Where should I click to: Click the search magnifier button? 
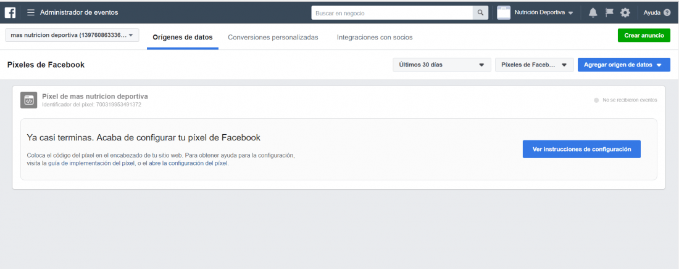[x=480, y=13]
